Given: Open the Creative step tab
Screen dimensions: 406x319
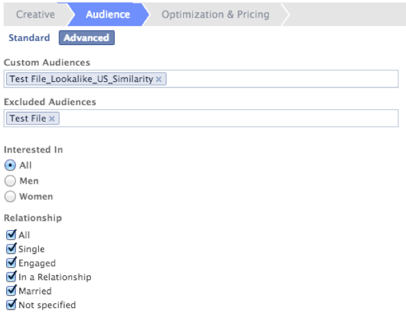Looking at the screenshot, I should (x=36, y=14).
